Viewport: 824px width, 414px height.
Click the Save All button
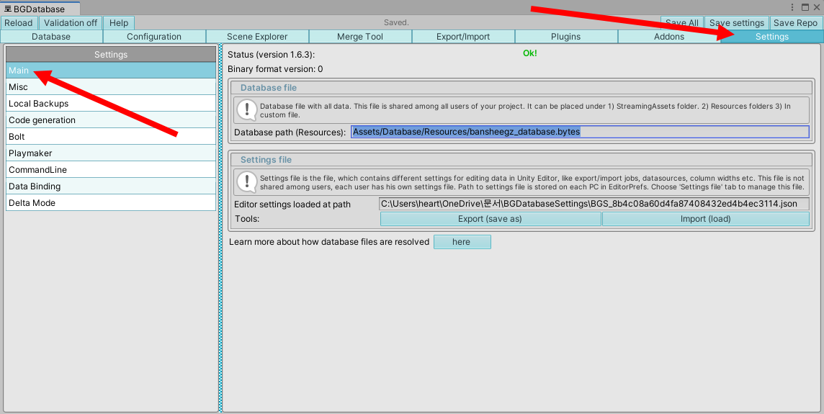pos(682,22)
